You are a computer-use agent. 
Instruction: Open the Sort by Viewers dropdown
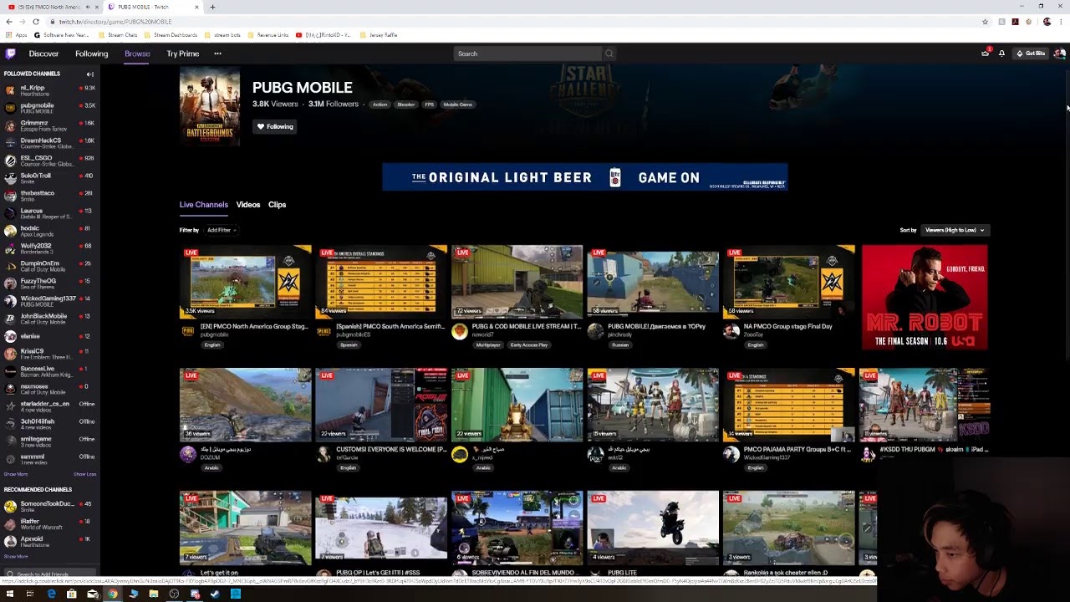955,230
